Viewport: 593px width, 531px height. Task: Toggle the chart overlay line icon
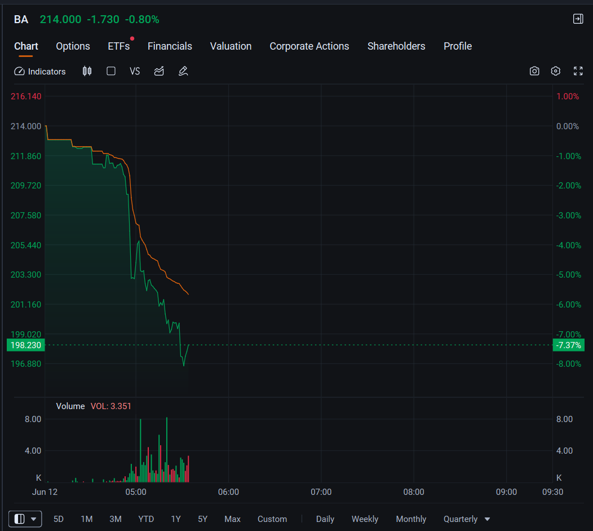(159, 71)
